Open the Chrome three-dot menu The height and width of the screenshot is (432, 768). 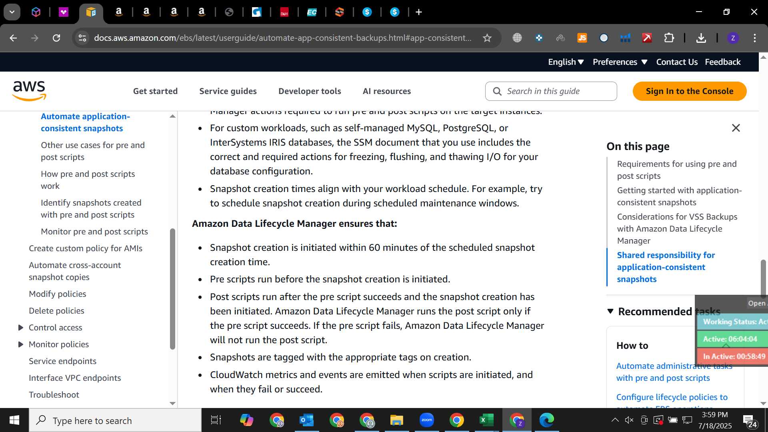[x=755, y=38]
